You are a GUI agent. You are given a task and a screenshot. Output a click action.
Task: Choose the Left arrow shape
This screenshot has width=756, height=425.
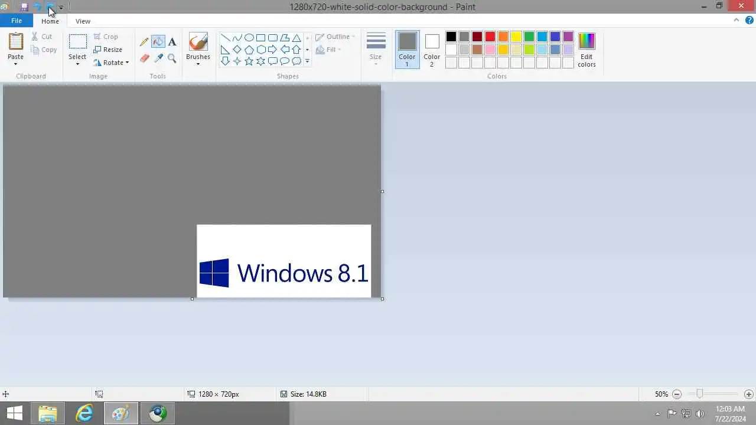pyautogui.click(x=285, y=50)
